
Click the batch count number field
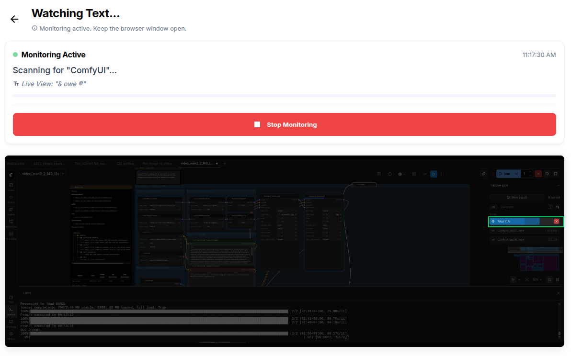pos(524,174)
